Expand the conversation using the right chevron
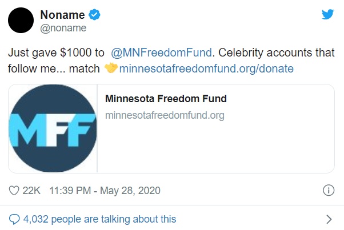 pyautogui.click(x=329, y=219)
